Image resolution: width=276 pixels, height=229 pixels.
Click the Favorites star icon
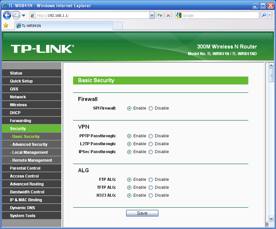pos(6,26)
